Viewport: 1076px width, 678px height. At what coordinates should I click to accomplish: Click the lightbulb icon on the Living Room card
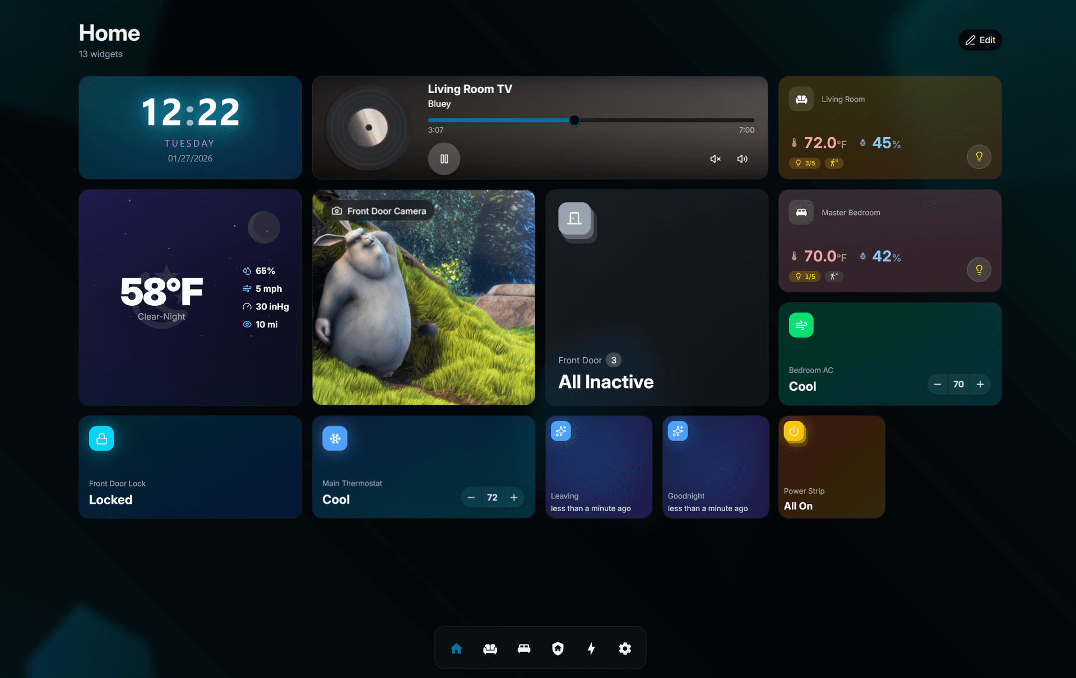pos(978,157)
